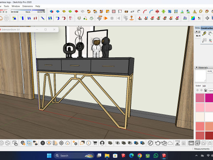
Task: Select the Text label construction tool
Action: (x=204, y=40)
